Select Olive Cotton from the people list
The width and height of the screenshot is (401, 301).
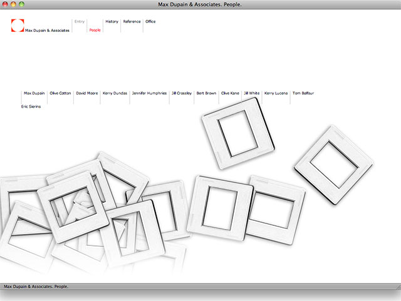click(61, 93)
